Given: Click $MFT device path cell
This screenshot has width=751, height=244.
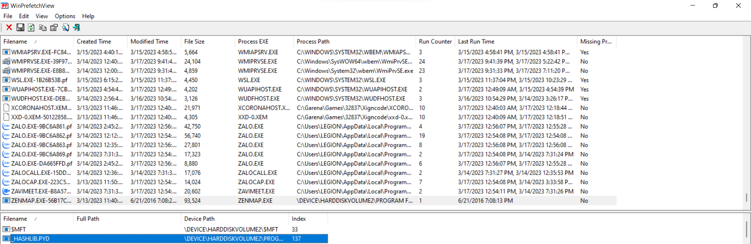Looking at the screenshot, I should (x=231, y=229).
